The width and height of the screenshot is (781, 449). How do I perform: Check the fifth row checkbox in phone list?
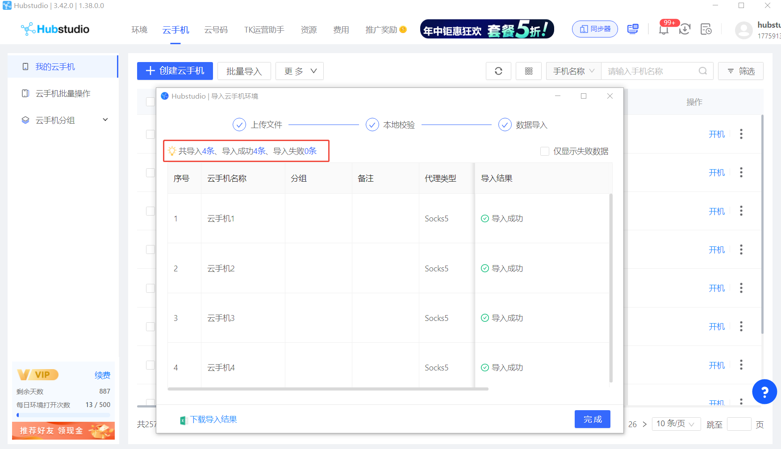(x=150, y=288)
